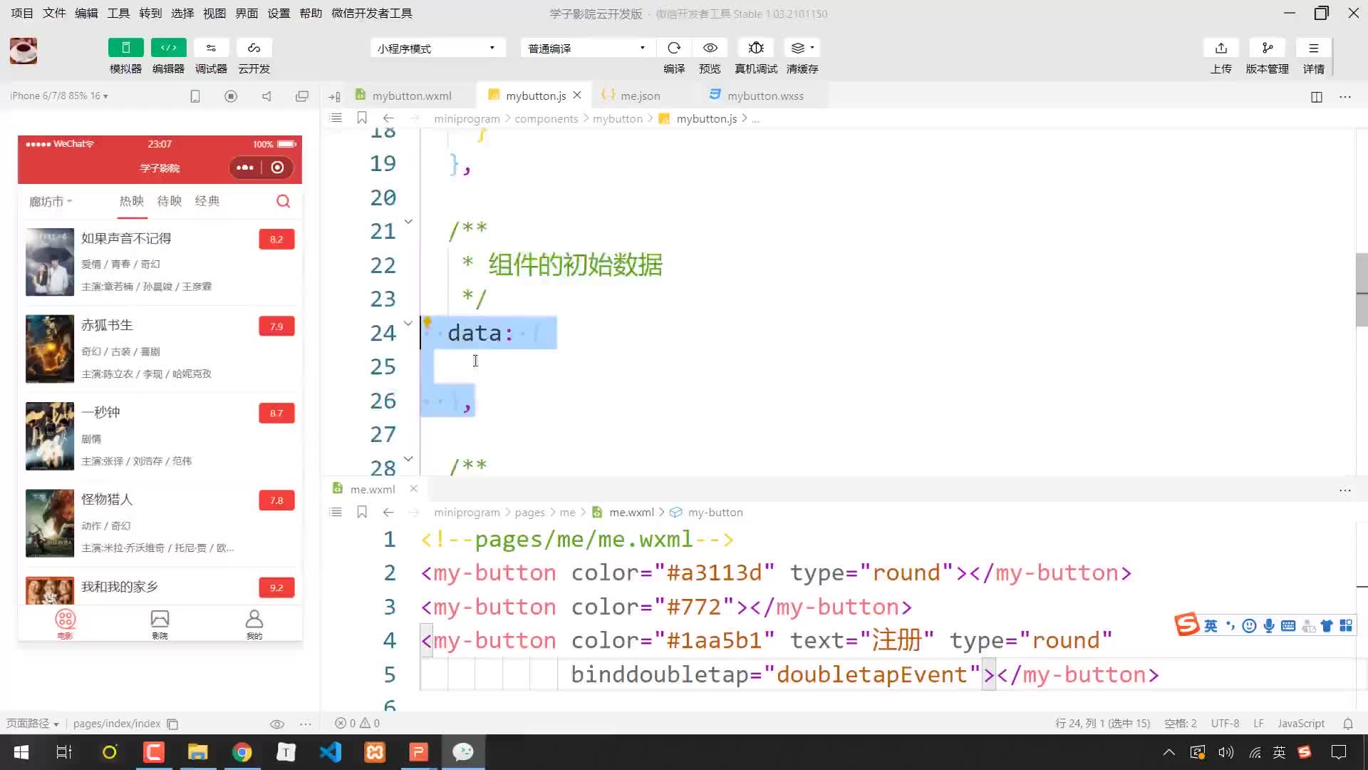Open the 设置 menu
1368x770 pixels.
279,13
